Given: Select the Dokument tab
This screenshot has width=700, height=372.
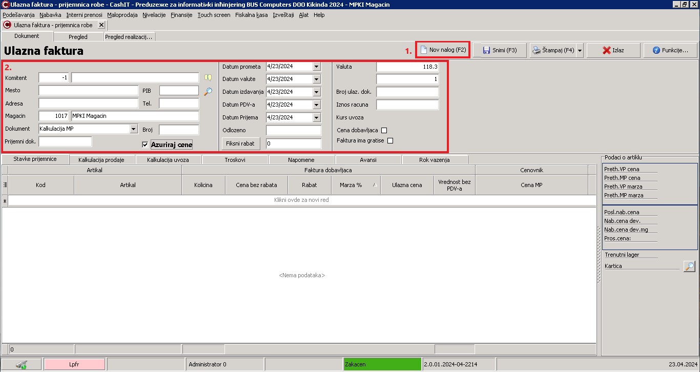Looking at the screenshot, I should click(27, 36).
